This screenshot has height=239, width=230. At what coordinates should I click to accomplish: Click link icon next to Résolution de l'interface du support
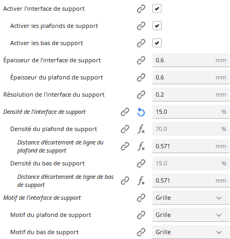coord(141,95)
